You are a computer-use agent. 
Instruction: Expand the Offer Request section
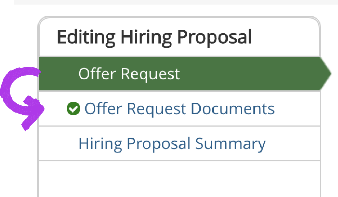point(129,73)
